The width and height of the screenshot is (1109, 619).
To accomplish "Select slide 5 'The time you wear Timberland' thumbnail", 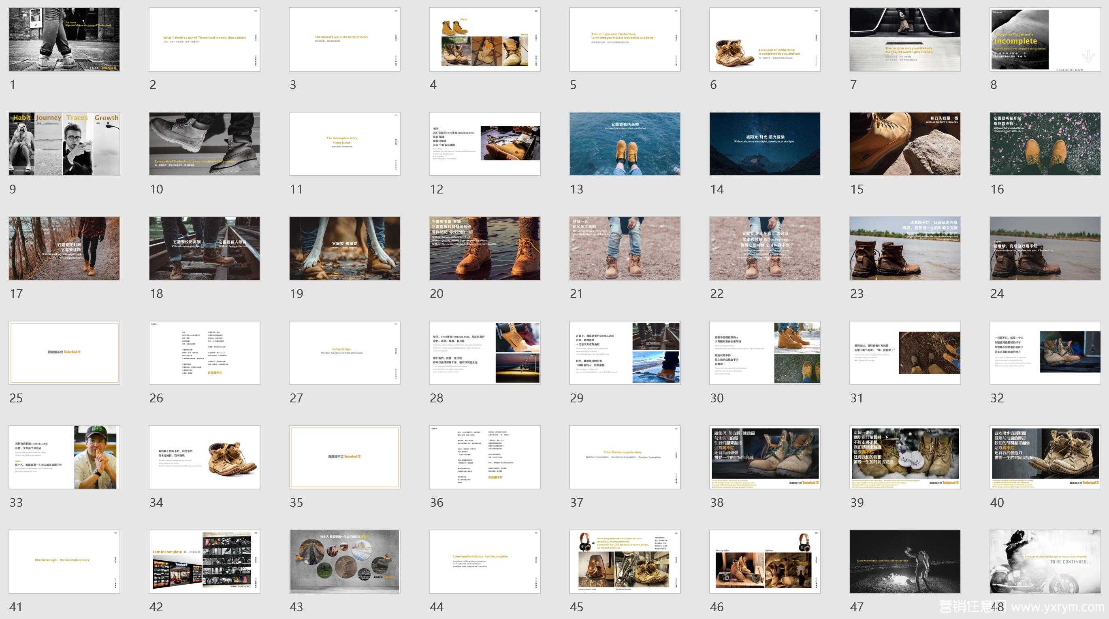I will pos(625,39).
